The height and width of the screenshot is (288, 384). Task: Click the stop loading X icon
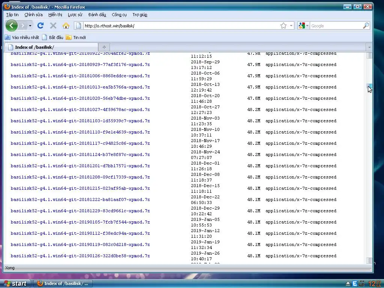[53, 25]
